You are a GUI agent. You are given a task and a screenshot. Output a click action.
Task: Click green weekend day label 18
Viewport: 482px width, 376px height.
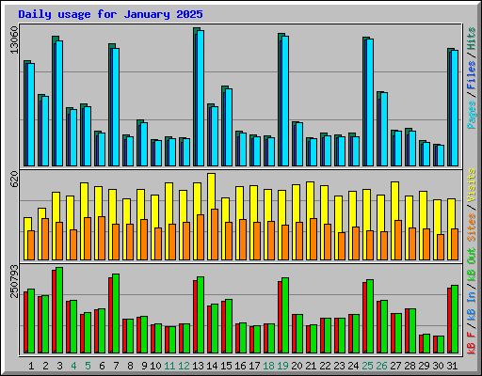coord(268,366)
